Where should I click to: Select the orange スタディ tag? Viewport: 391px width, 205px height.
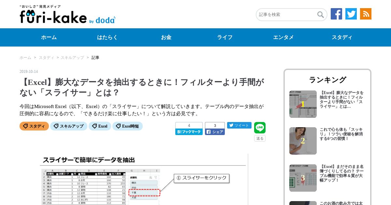pos(34,126)
